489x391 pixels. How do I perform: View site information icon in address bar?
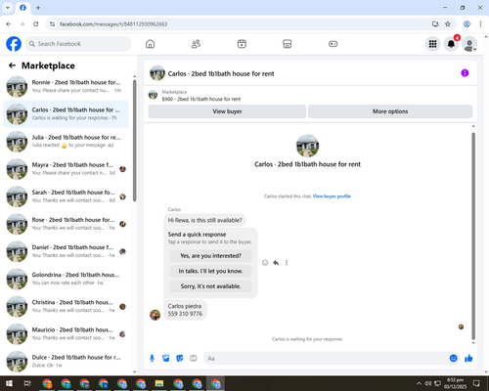pyautogui.click(x=52, y=24)
